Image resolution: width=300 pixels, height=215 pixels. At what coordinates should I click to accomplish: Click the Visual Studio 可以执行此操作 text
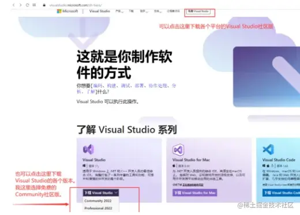pos(107,101)
